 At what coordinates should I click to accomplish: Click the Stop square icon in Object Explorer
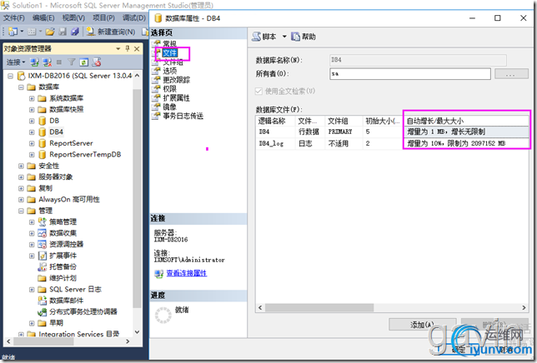pos(59,62)
